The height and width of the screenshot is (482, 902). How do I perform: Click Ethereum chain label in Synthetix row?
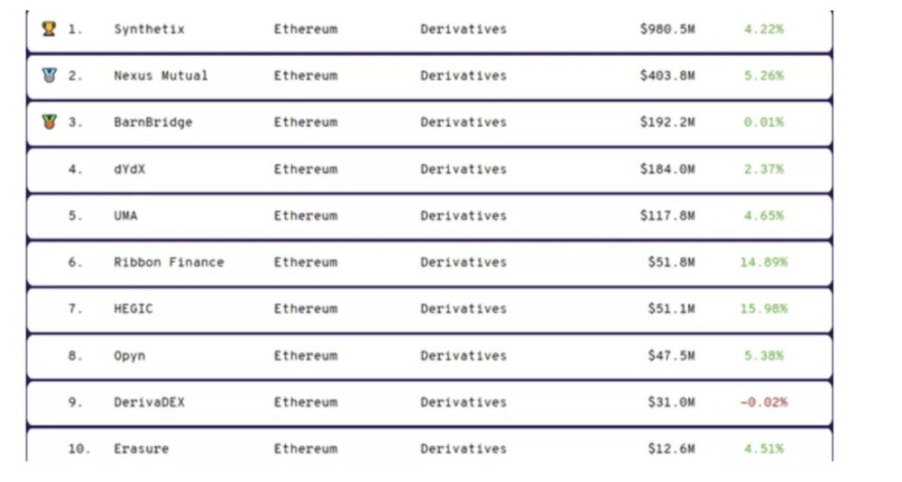click(x=306, y=29)
